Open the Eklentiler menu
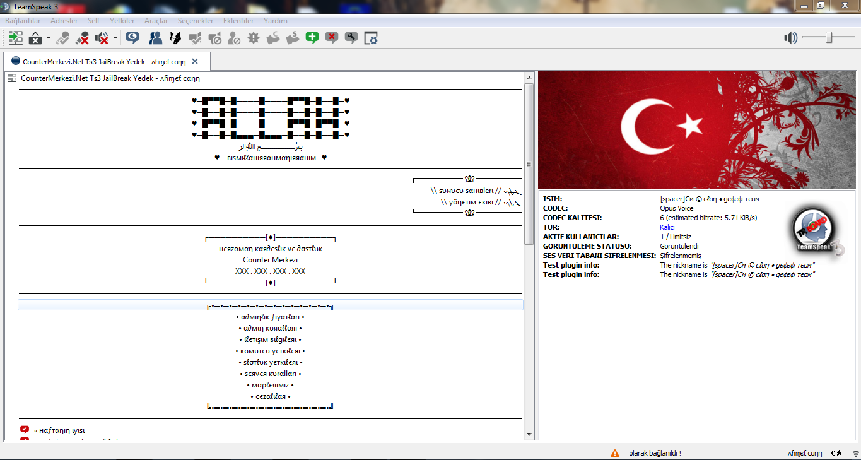Viewport: 861px width, 460px height. pos(238,21)
